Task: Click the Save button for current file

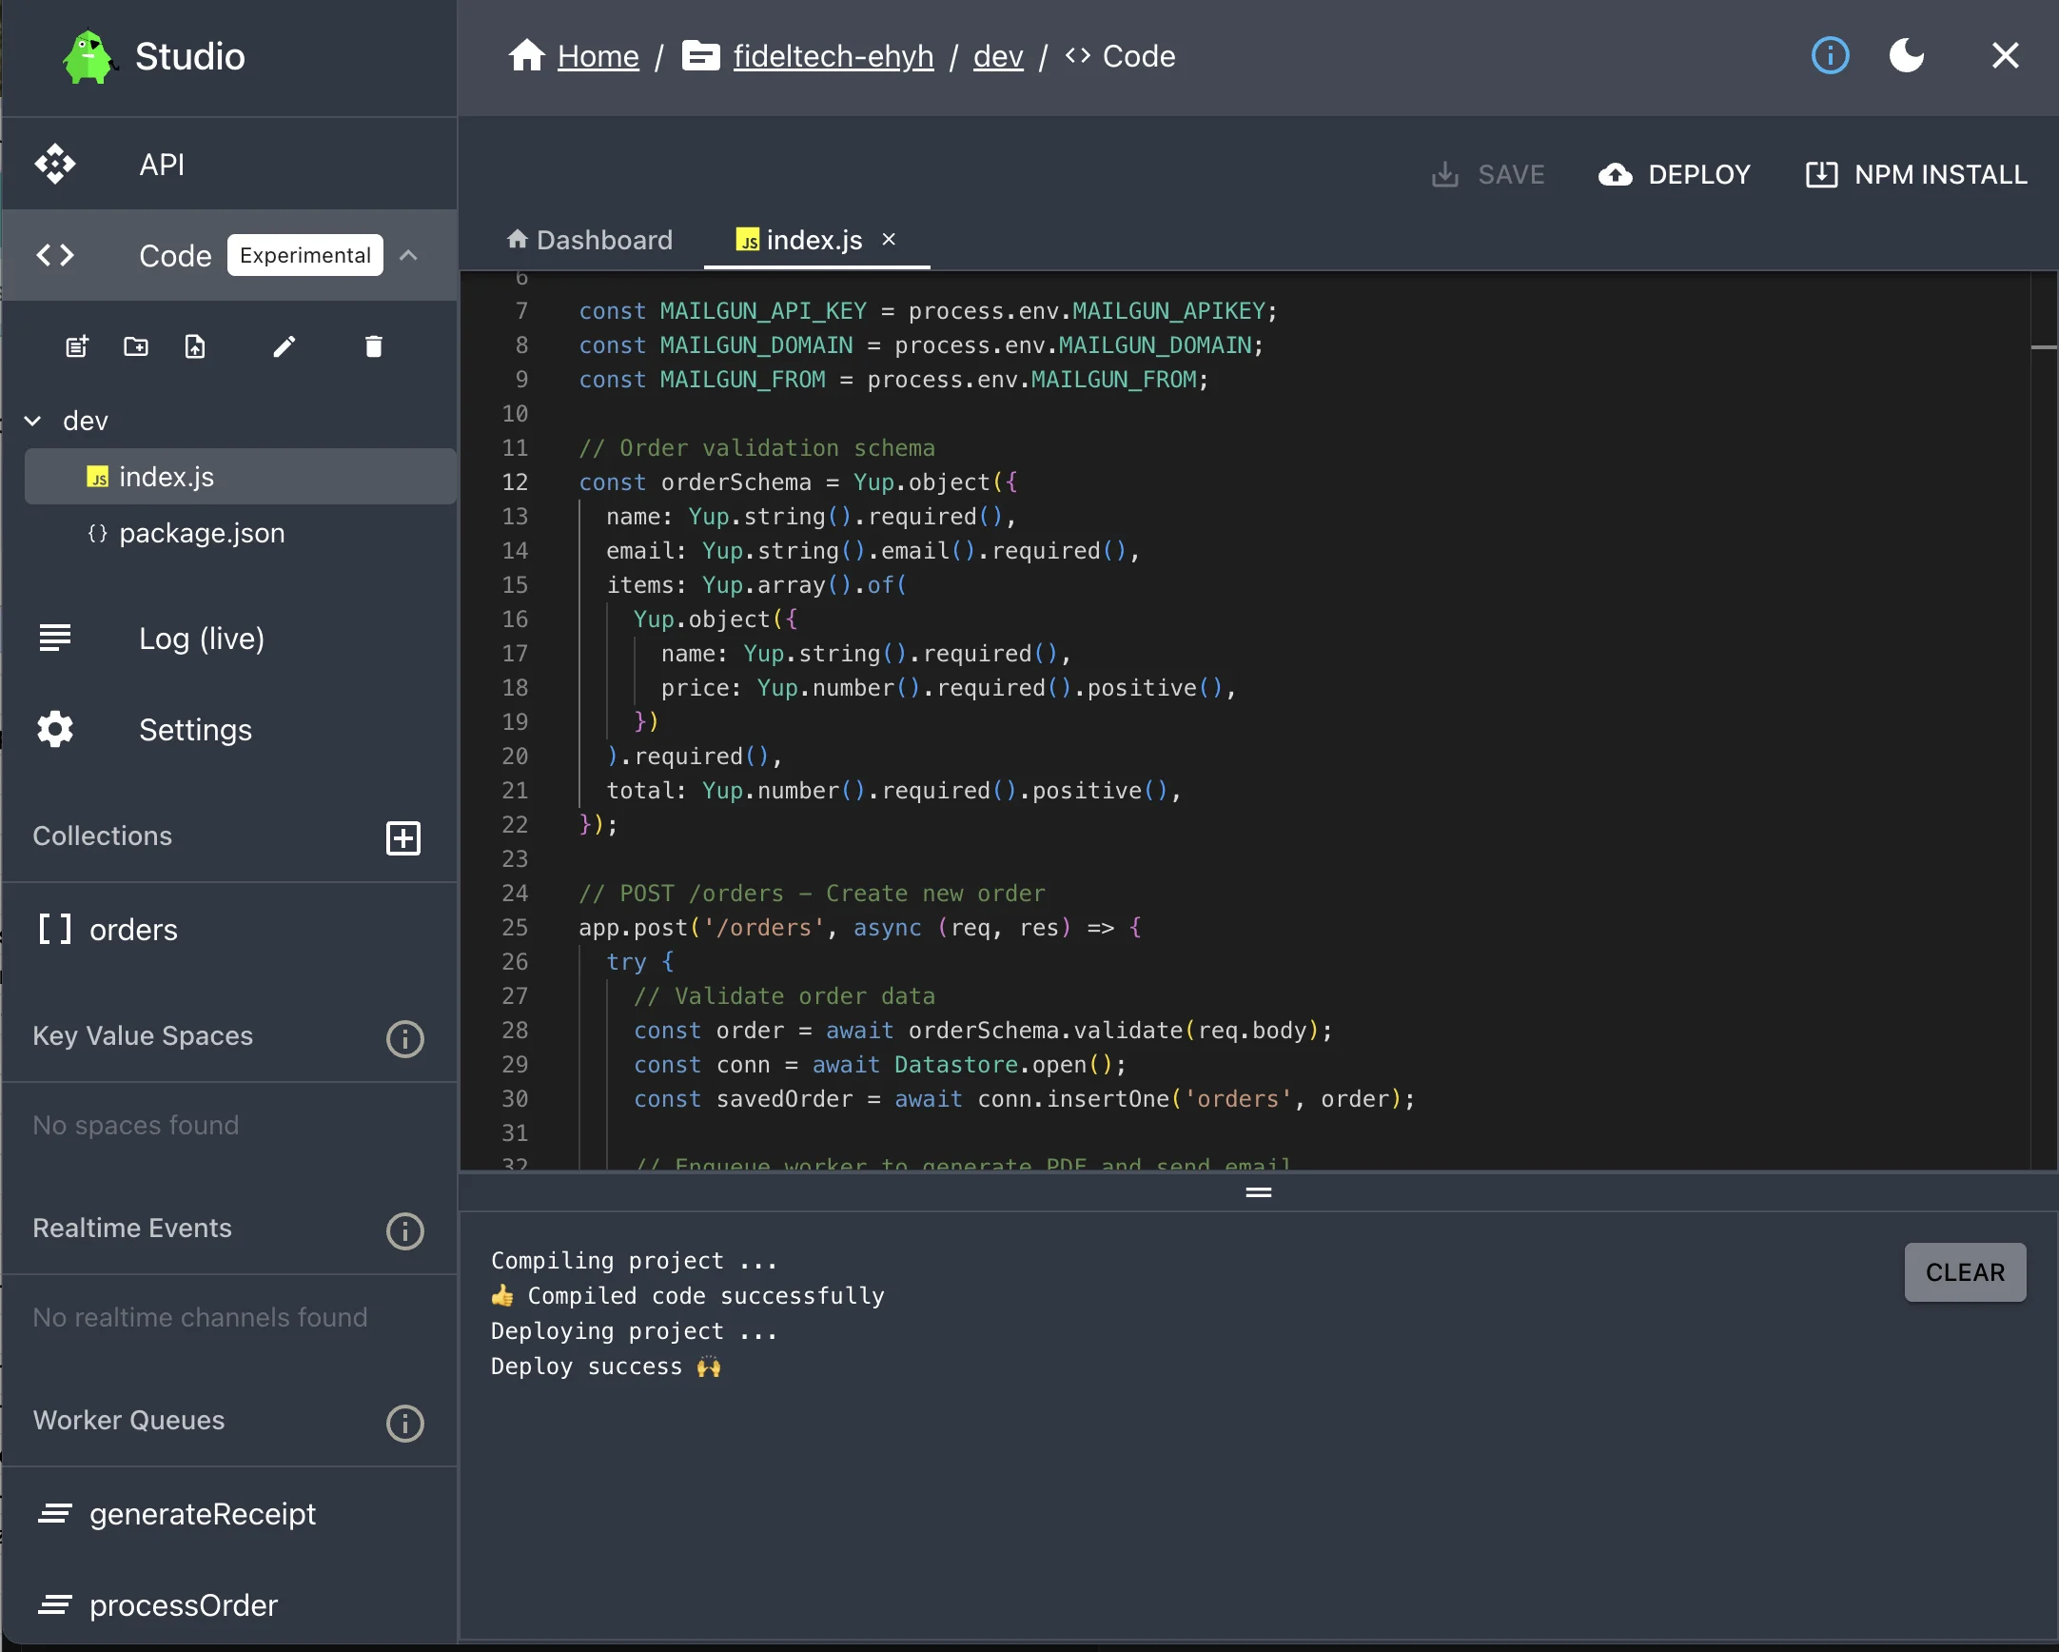Action: click(x=1488, y=173)
